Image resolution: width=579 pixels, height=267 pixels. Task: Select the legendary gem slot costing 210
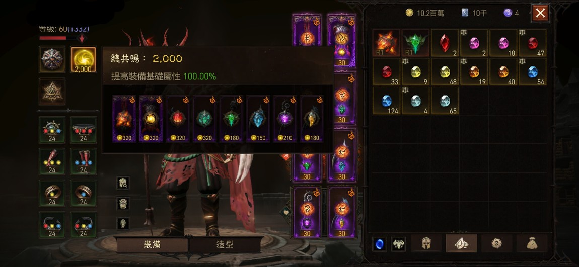coord(285,119)
